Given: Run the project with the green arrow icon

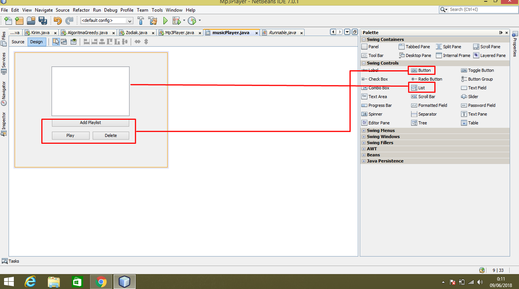Looking at the screenshot, I should coord(165,20).
